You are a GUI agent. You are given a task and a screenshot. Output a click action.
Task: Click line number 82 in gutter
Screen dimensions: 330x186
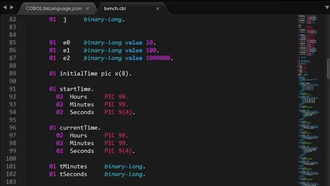coord(13,20)
